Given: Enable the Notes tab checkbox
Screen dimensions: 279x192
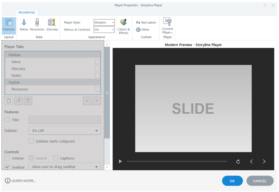Looking at the screenshot, I should [x=98, y=75].
